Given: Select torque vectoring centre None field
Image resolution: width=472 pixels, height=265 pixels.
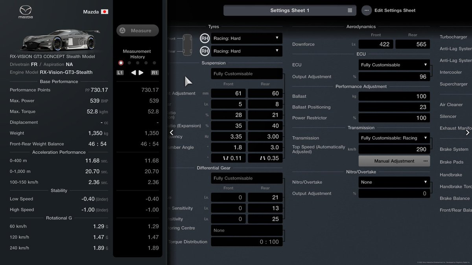Looking at the screenshot, I should click(x=247, y=230).
